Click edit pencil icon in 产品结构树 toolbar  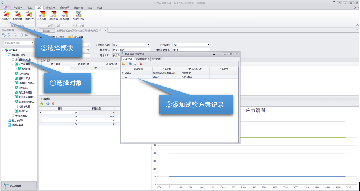coord(15,35)
